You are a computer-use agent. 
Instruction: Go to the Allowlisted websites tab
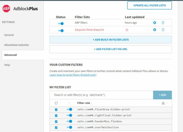click(x=16, y=45)
